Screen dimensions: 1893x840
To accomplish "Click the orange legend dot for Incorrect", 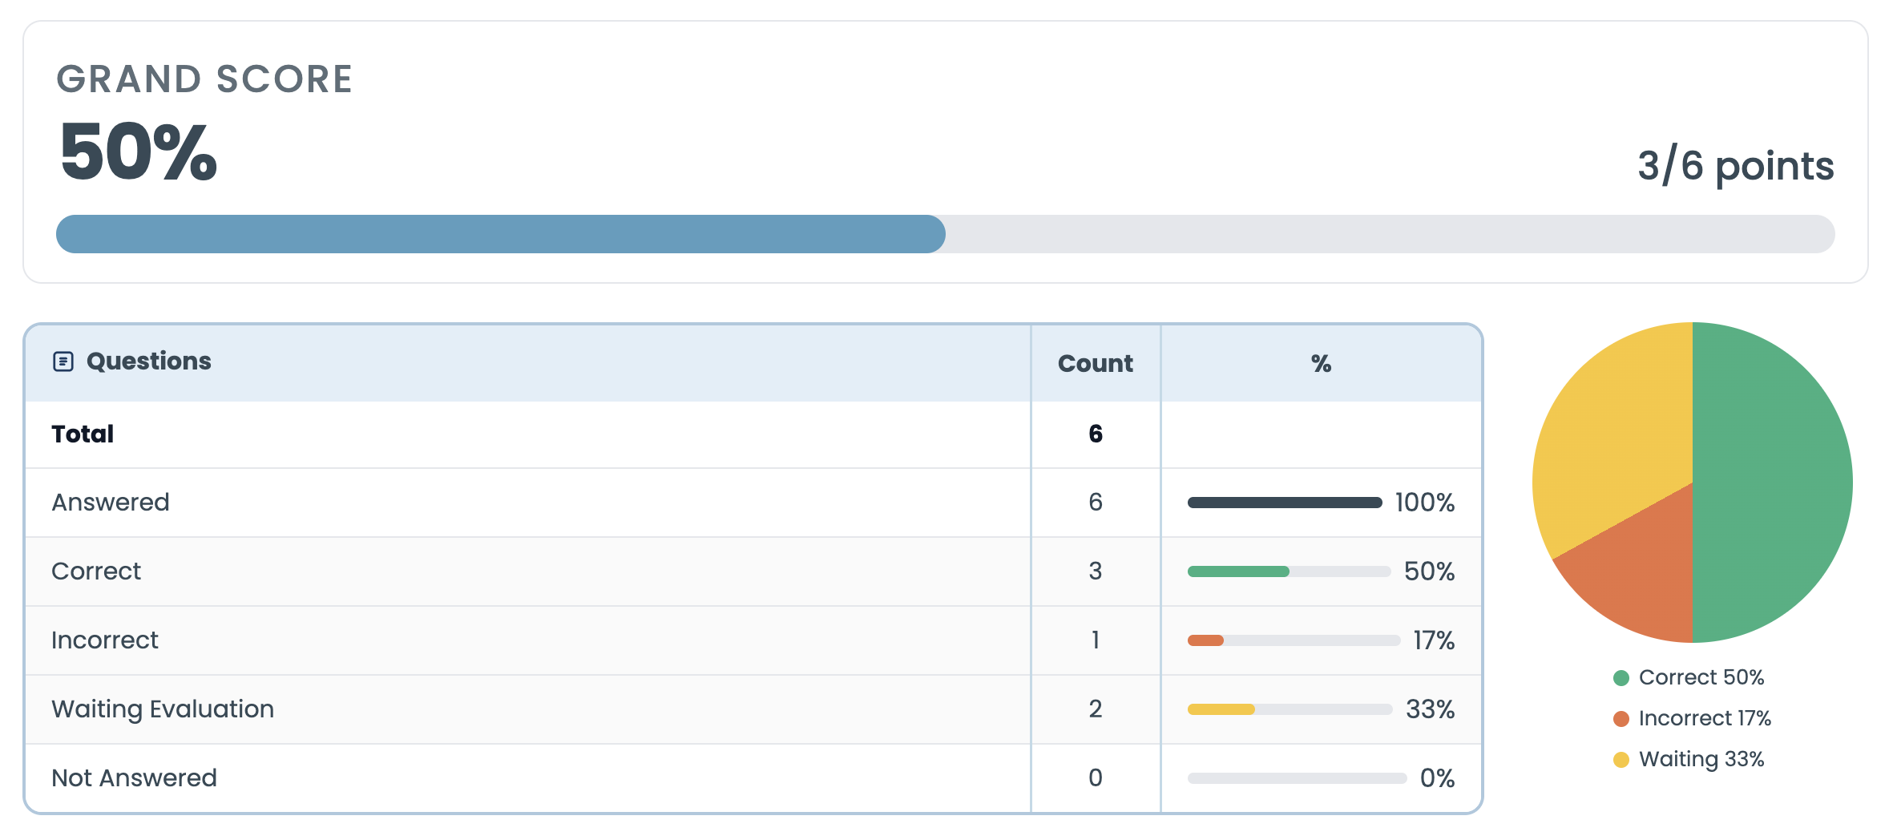I will 1621,719.
